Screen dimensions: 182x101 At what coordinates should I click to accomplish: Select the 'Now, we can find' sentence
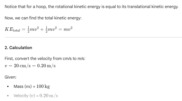[x=43, y=18]
